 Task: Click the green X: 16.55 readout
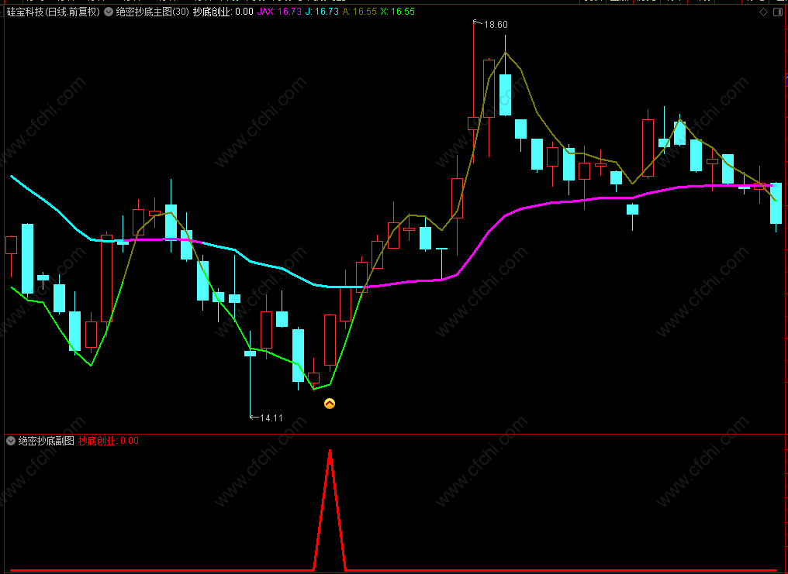tap(398, 12)
